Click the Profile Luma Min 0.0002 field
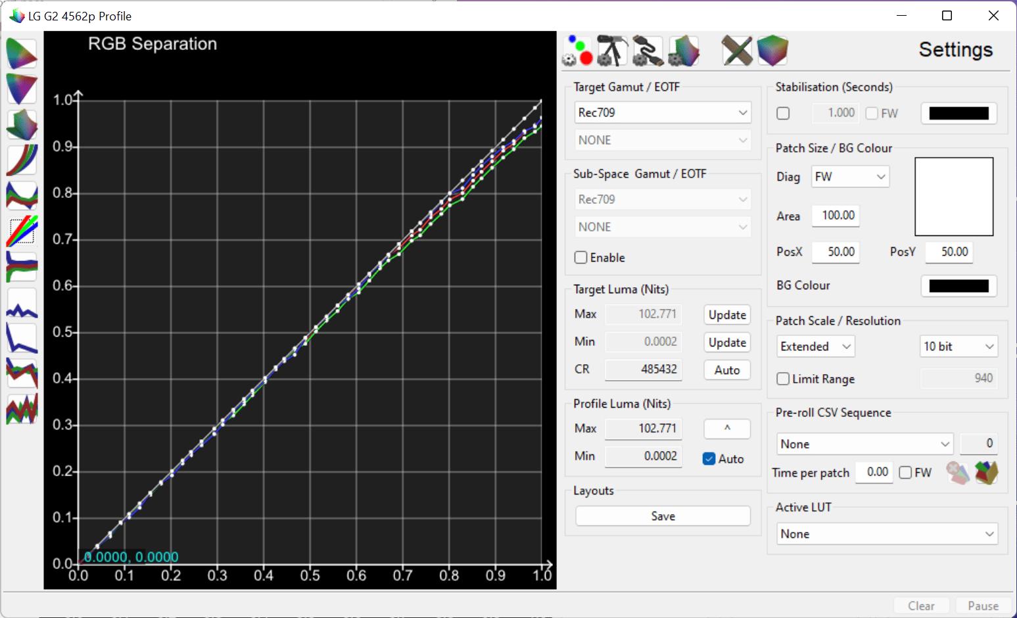This screenshot has height=618, width=1017. (643, 456)
